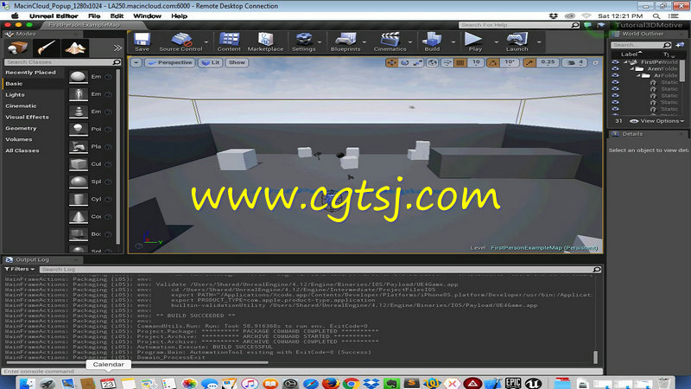Hide FirstPersonExampleMap world with eye icon
Image resolution: width=691 pixels, height=389 pixels.
pyautogui.click(x=615, y=62)
